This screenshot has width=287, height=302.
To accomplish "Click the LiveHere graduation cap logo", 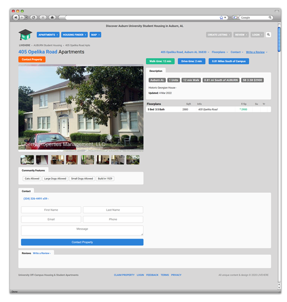I will tap(25, 35).
